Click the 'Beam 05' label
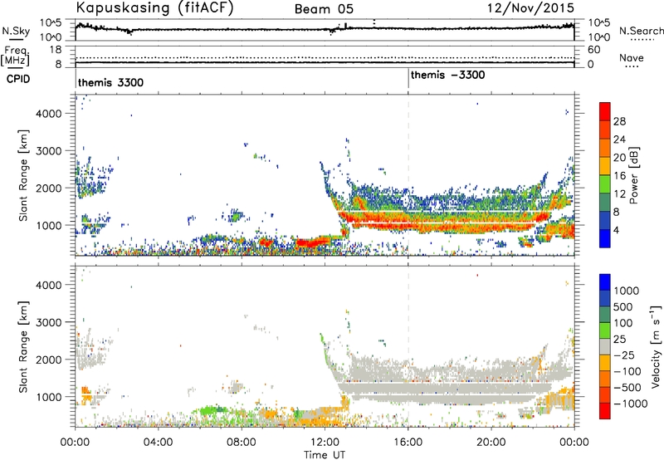The image size is (664, 460). (x=324, y=9)
